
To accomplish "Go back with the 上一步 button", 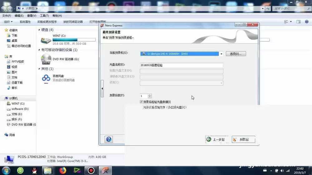I will click(217, 140).
